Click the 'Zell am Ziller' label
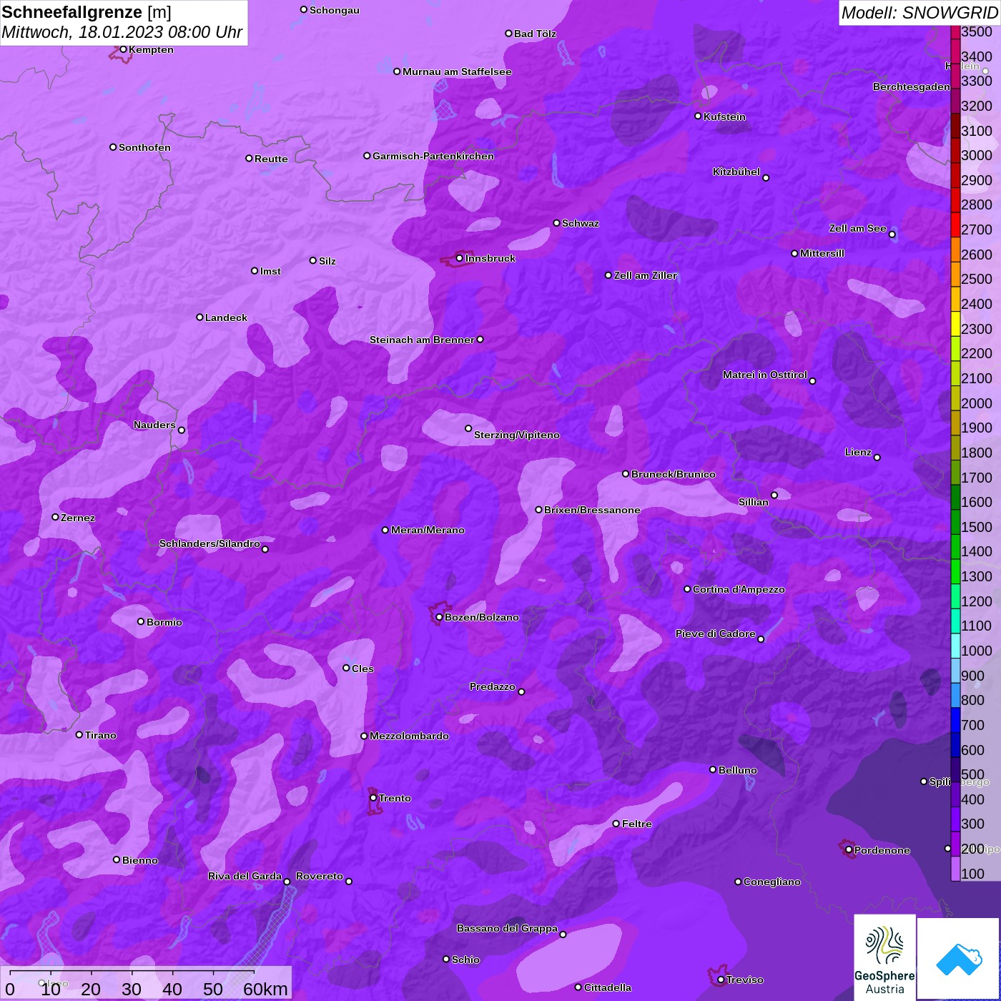 tap(645, 275)
